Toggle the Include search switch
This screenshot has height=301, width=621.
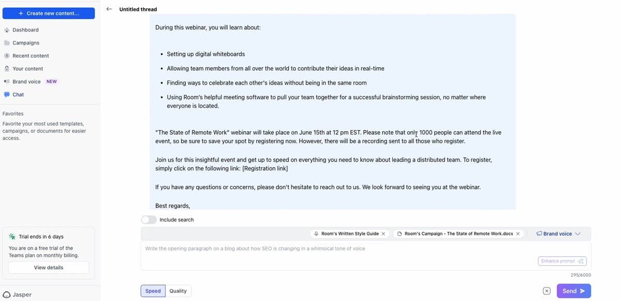(x=149, y=220)
